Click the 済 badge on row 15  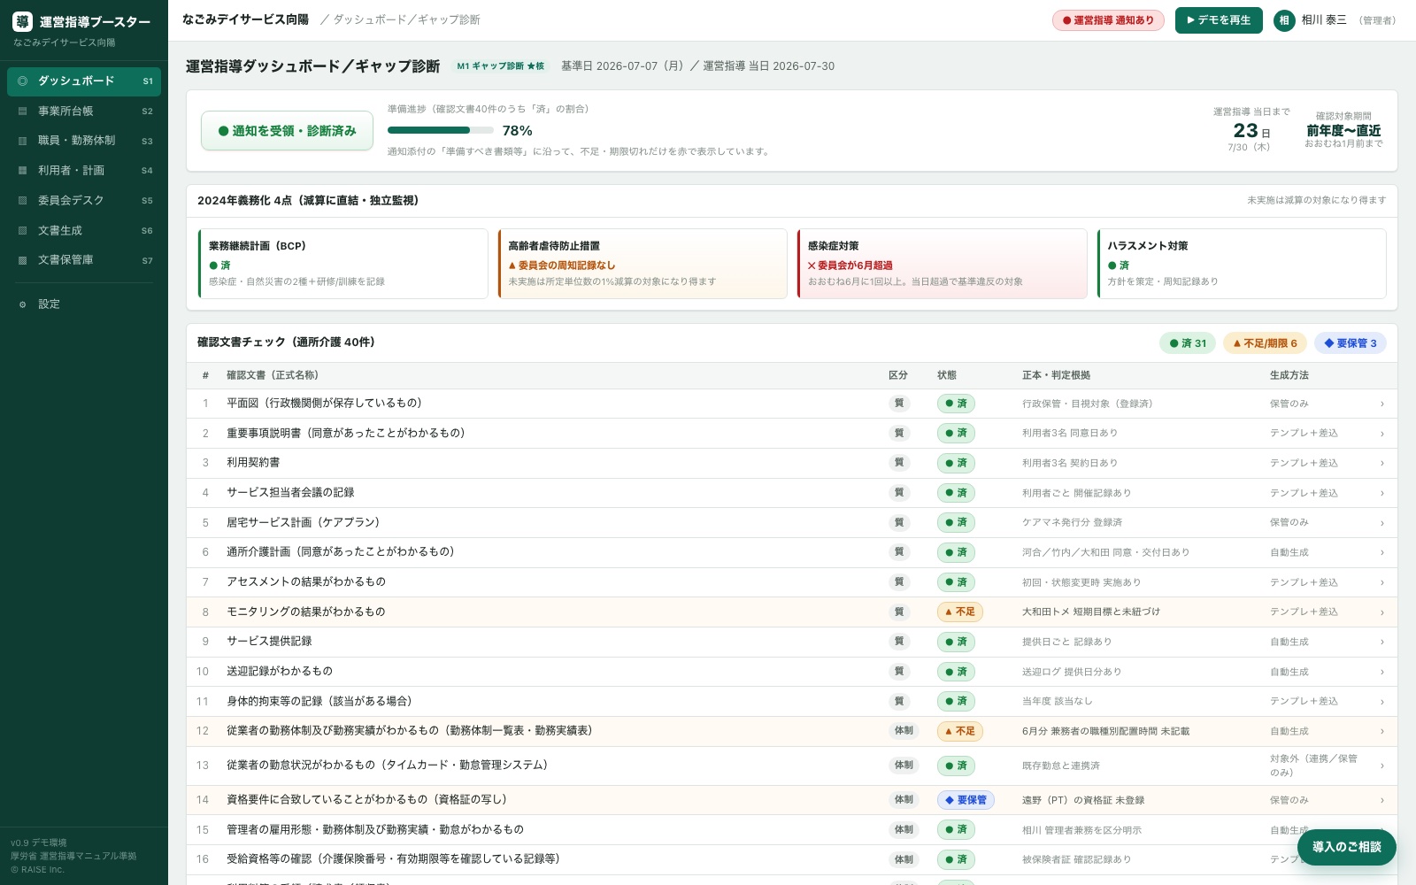pos(956,830)
